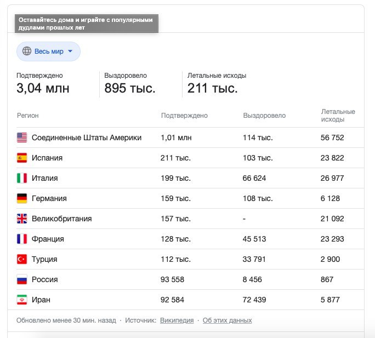Viewport: 375px width, 338px height.
Task: Click the Germany flag icon
Action: 22,198
